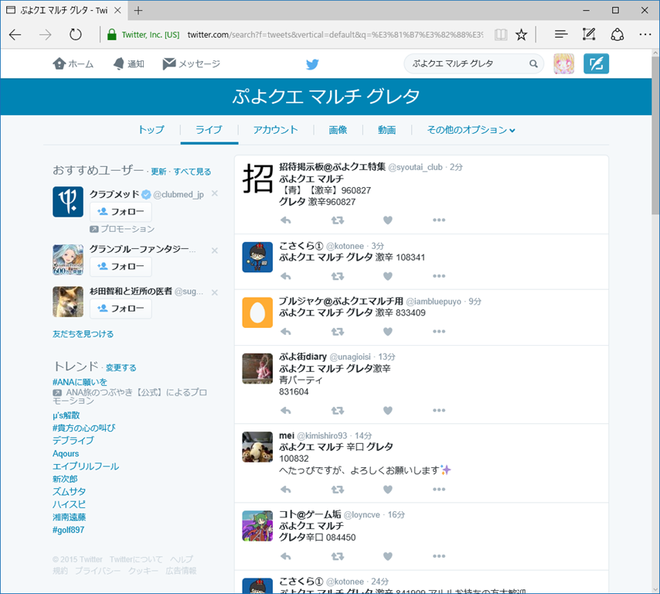The width and height of the screenshot is (660, 594).
Task: Open trend #golf897
Action: click(x=68, y=530)
